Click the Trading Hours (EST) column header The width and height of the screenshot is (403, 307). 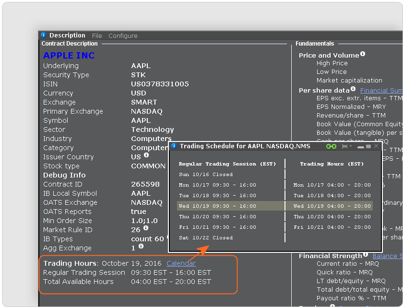point(332,164)
